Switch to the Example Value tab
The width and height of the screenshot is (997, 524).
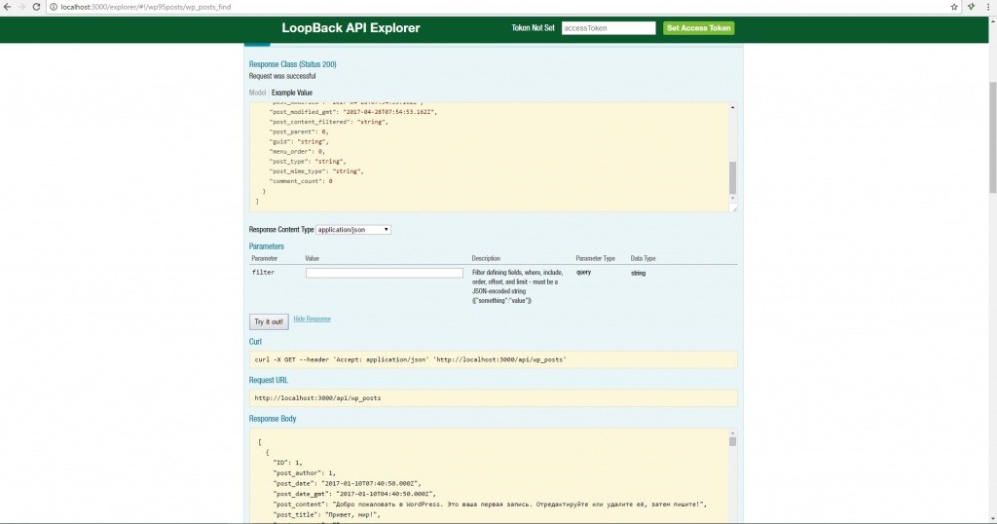coord(292,93)
